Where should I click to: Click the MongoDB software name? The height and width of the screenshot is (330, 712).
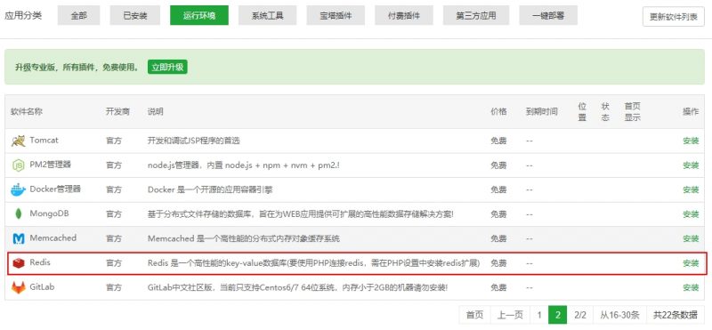tap(49, 213)
